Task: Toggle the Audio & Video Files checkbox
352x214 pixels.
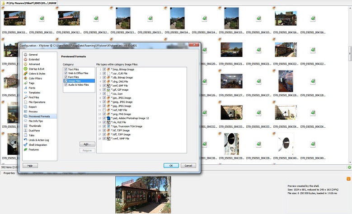Action: click(x=66, y=84)
